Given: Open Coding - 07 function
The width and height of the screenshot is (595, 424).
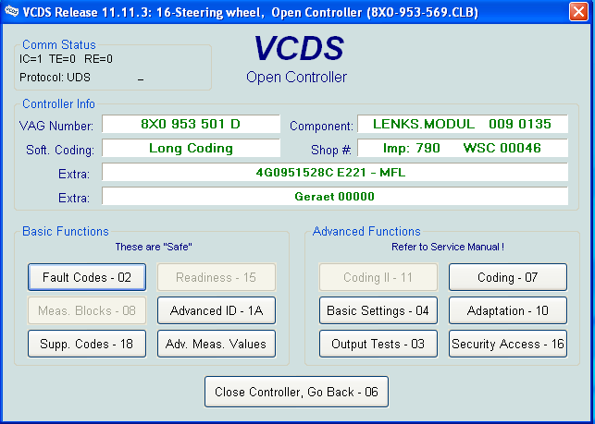Looking at the screenshot, I should (x=508, y=277).
